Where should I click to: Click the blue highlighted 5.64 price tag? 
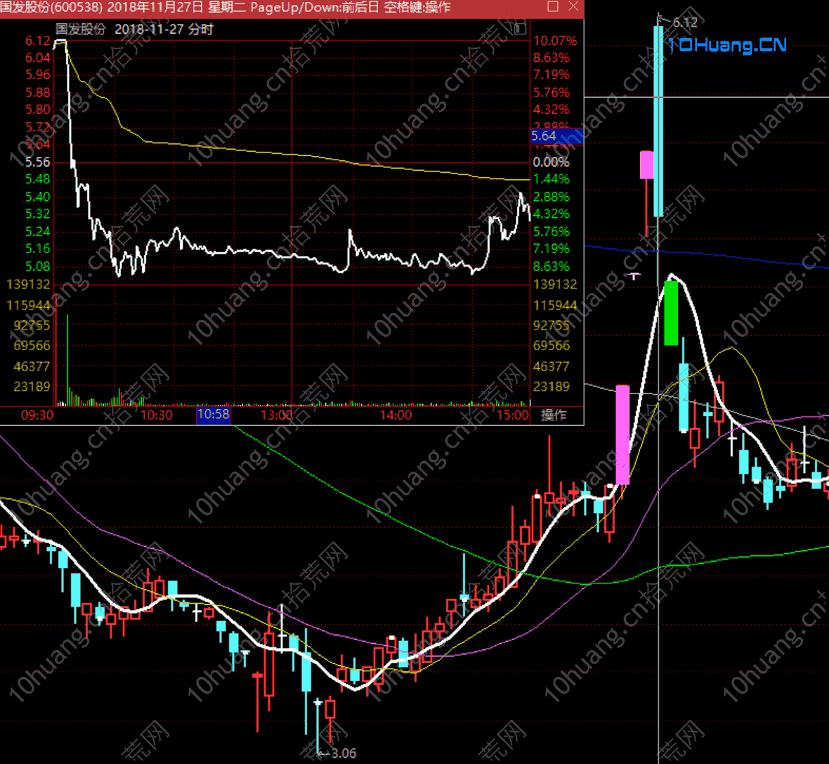556,136
